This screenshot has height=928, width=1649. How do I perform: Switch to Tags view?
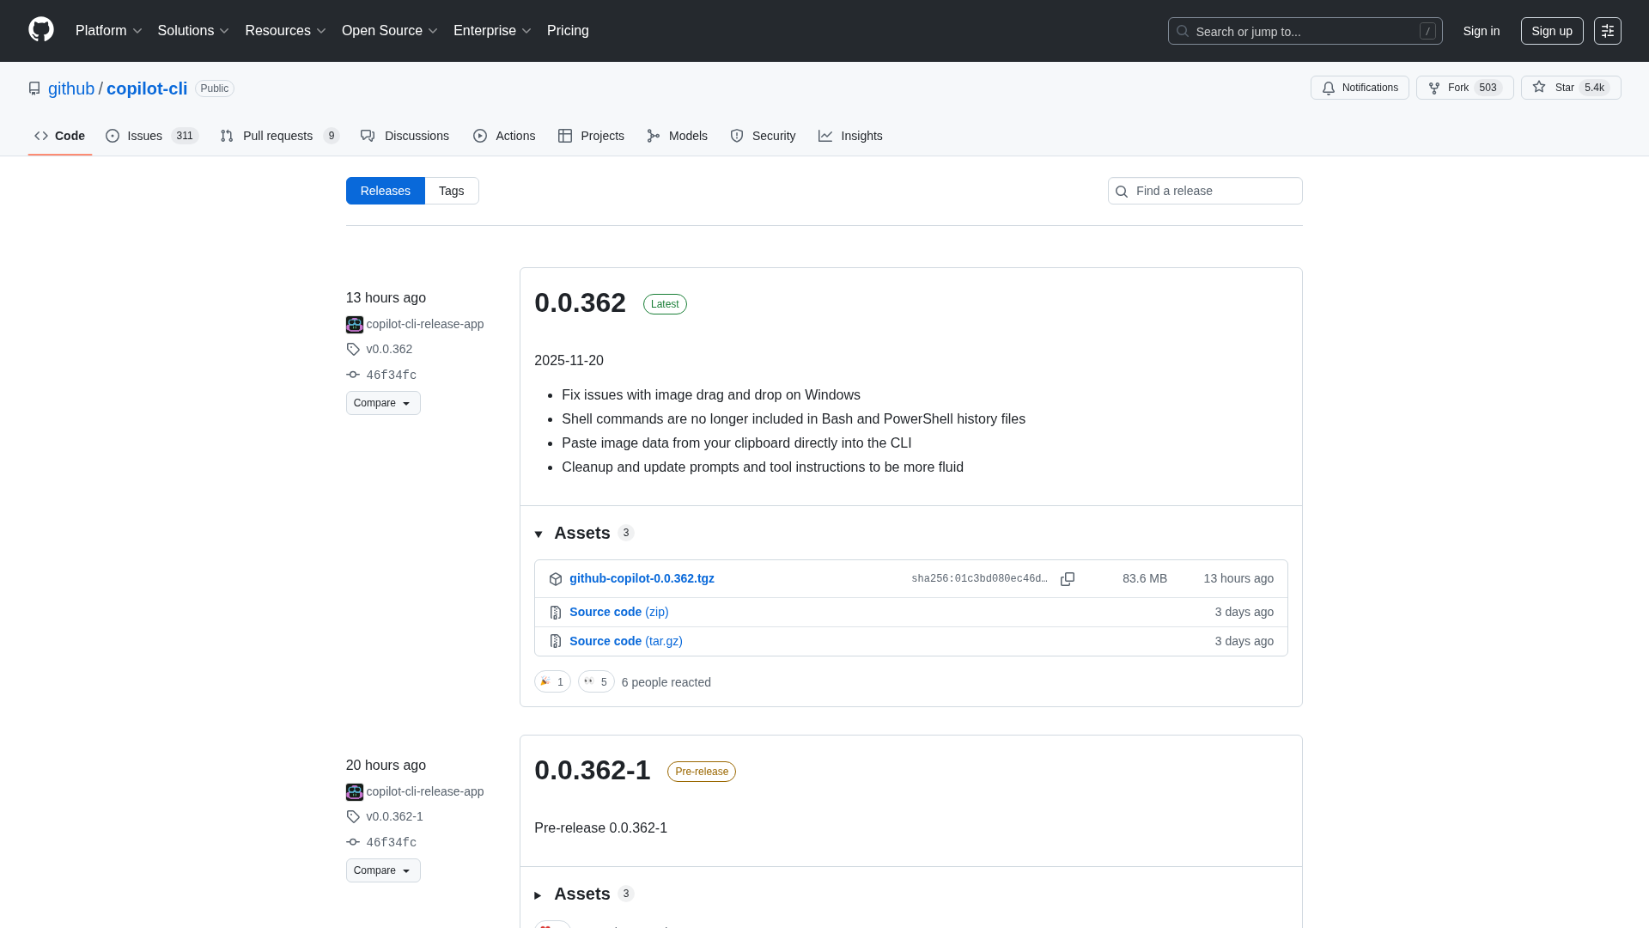451,191
